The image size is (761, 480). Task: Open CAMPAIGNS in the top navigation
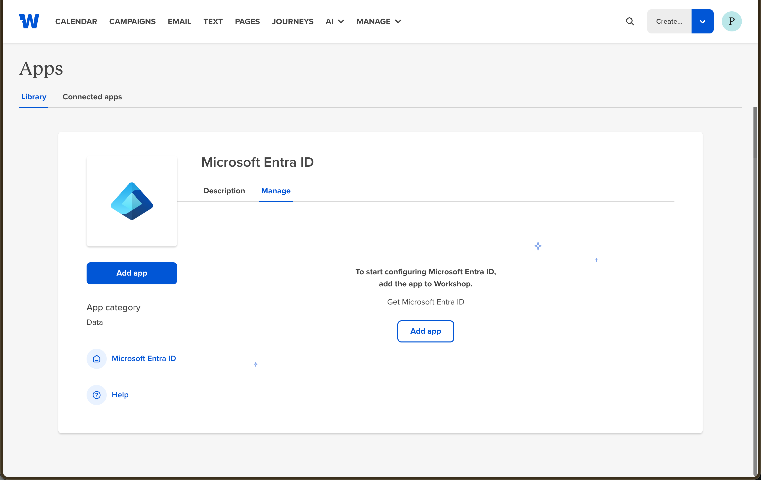coord(132,21)
